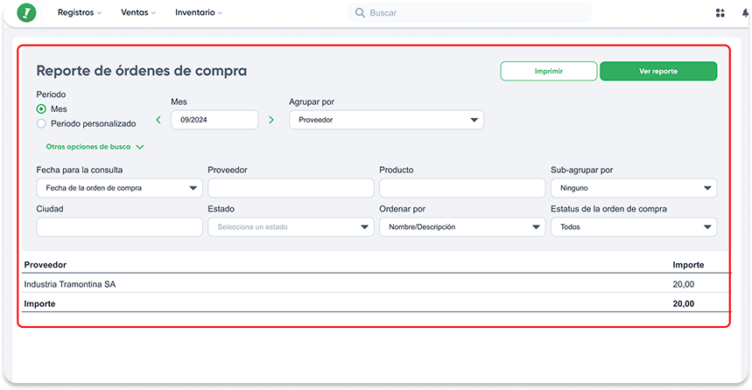Go to next month arrow
This screenshot has height=390, width=752.
tap(271, 120)
